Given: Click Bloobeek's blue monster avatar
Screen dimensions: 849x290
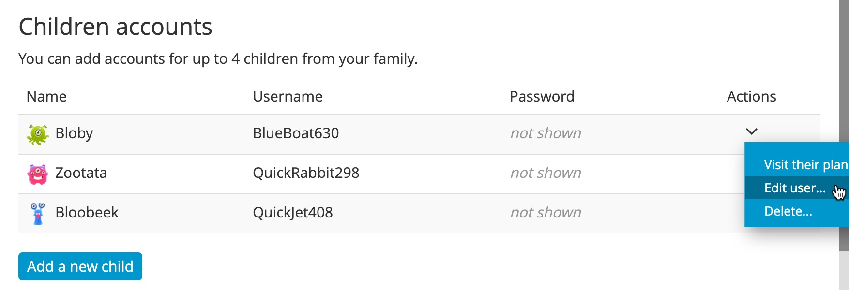Looking at the screenshot, I should point(37,214).
